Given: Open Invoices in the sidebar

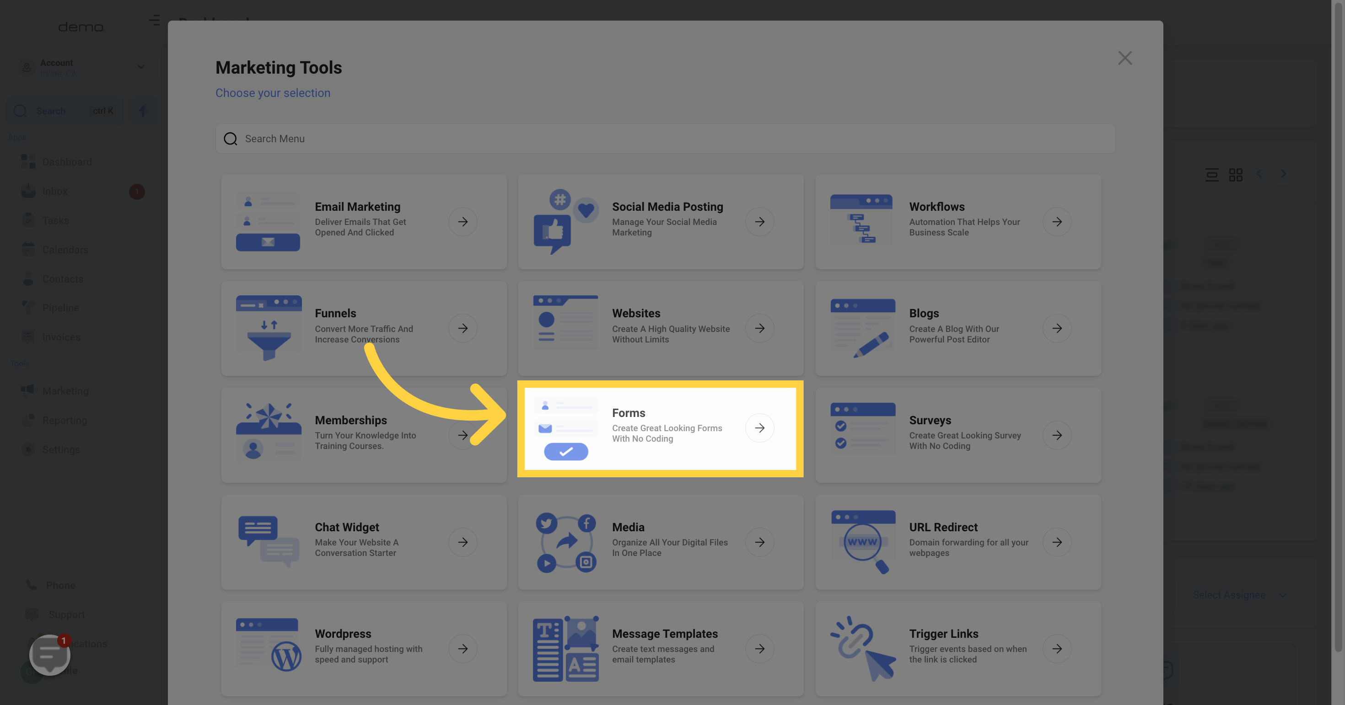Looking at the screenshot, I should (x=61, y=337).
